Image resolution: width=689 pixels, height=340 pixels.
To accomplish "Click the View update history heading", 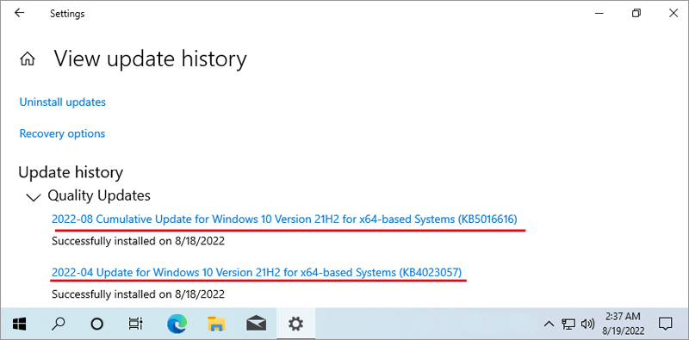I will tap(150, 59).
